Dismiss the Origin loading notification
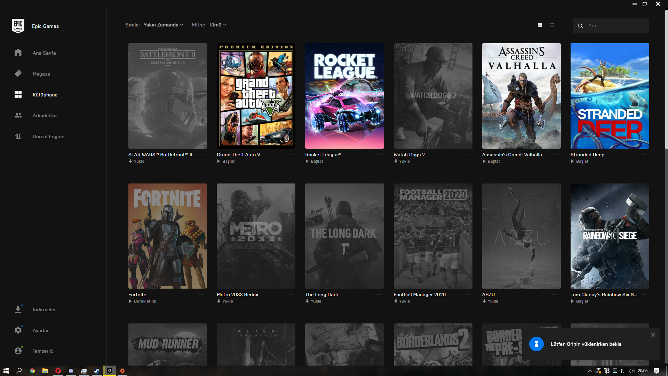 click(653, 335)
